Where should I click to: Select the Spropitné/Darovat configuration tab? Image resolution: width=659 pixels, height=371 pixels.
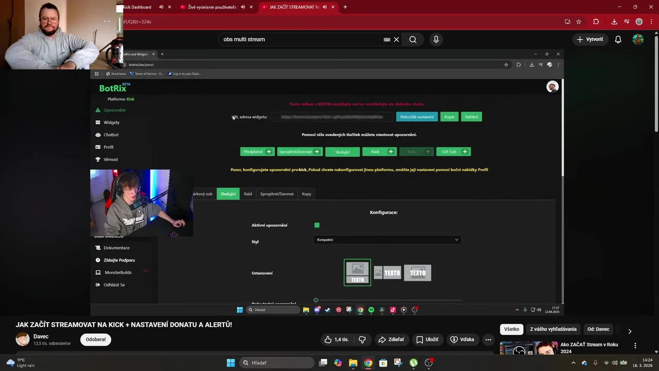tap(277, 194)
